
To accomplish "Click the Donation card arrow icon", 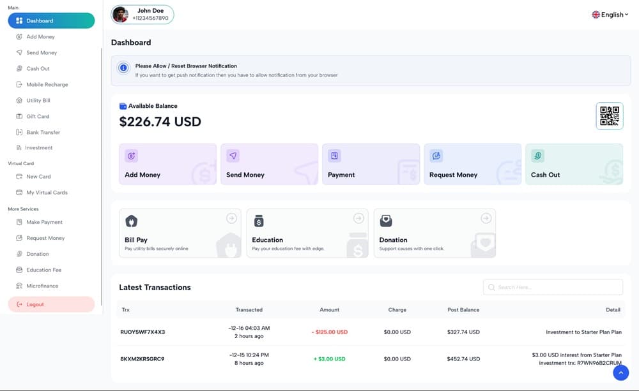I will click(486, 218).
